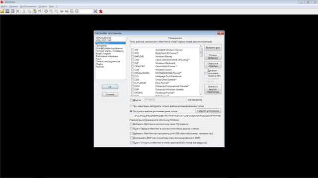The image size is (318, 178).
Task: Open the Файл menu
Action: [4, 6]
